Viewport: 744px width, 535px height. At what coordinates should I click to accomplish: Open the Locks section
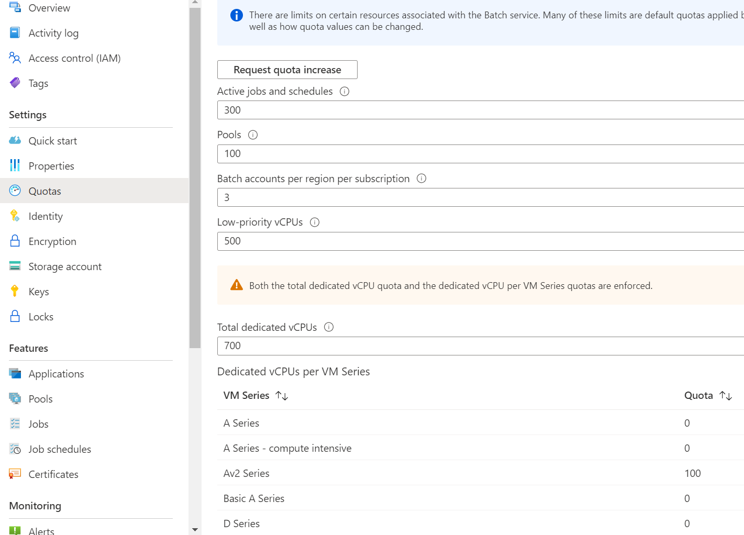(x=40, y=316)
